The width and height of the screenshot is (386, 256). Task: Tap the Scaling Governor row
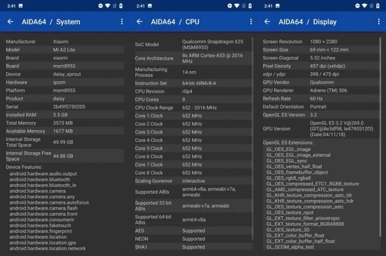pyautogui.click(x=193, y=181)
